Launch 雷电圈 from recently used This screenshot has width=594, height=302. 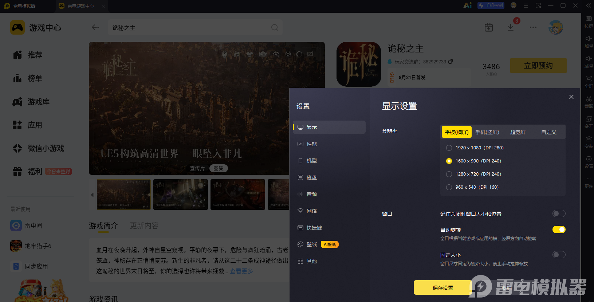pyautogui.click(x=26, y=225)
